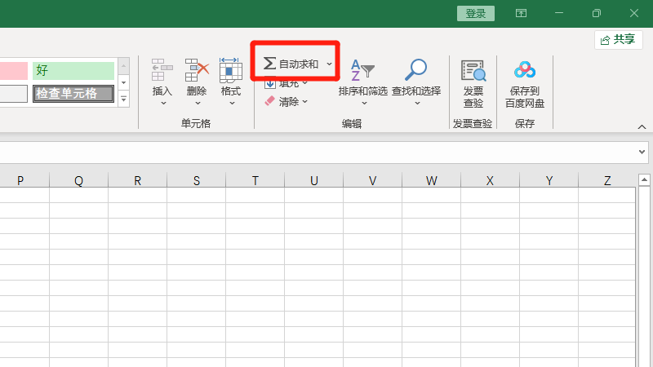The image size is (653, 367).
Task: Open Sort and Filter tool
Action: pyautogui.click(x=362, y=72)
